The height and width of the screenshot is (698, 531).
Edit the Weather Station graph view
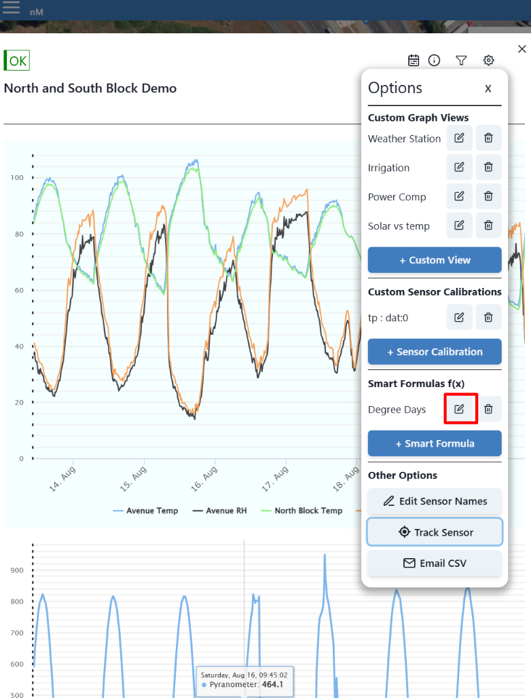[x=459, y=138]
